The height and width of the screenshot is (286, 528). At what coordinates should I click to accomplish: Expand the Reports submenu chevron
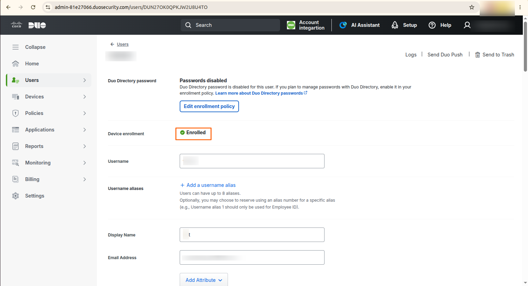[x=84, y=146]
